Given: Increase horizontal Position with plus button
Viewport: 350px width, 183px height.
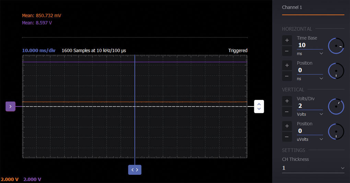Looking at the screenshot, I should pyautogui.click(x=287, y=65).
